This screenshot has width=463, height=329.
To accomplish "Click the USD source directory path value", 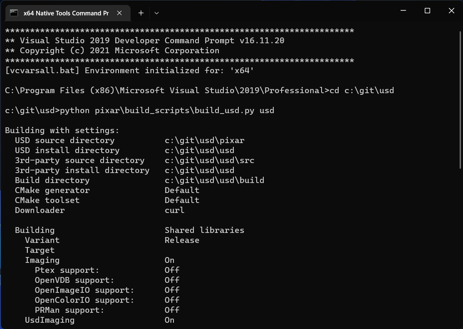I will click(x=204, y=141).
